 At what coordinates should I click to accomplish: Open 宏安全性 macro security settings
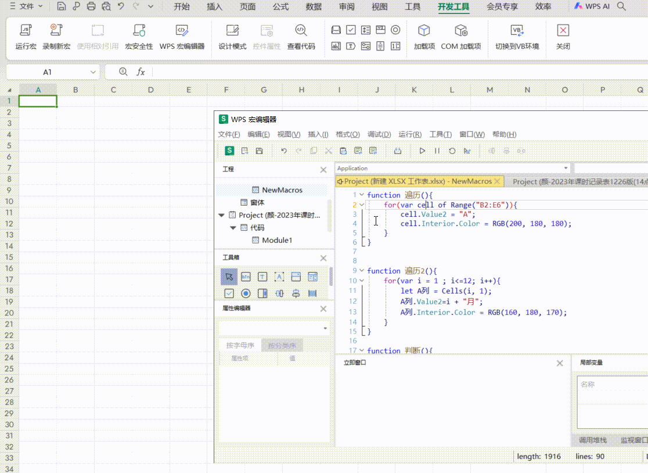coord(139,37)
